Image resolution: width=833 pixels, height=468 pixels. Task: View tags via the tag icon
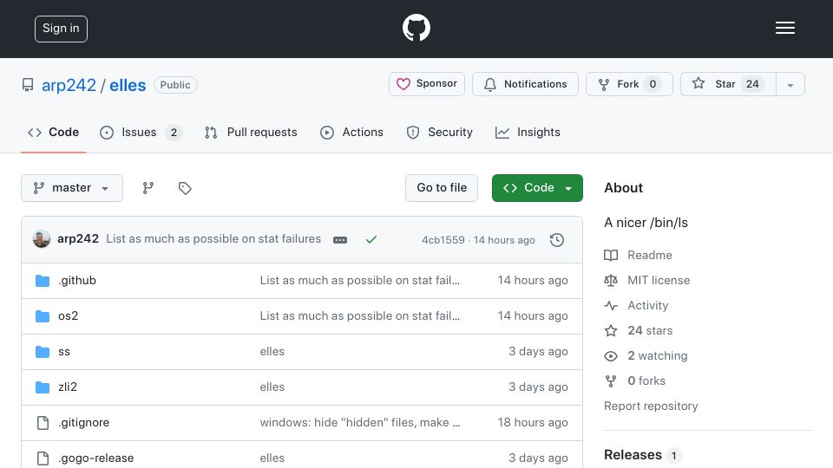click(185, 188)
